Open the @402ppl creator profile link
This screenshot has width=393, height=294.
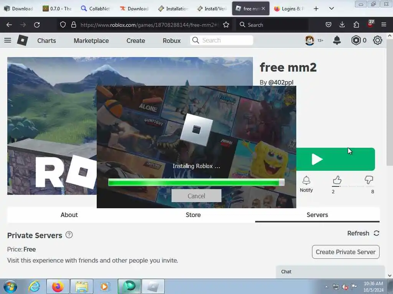click(x=281, y=82)
